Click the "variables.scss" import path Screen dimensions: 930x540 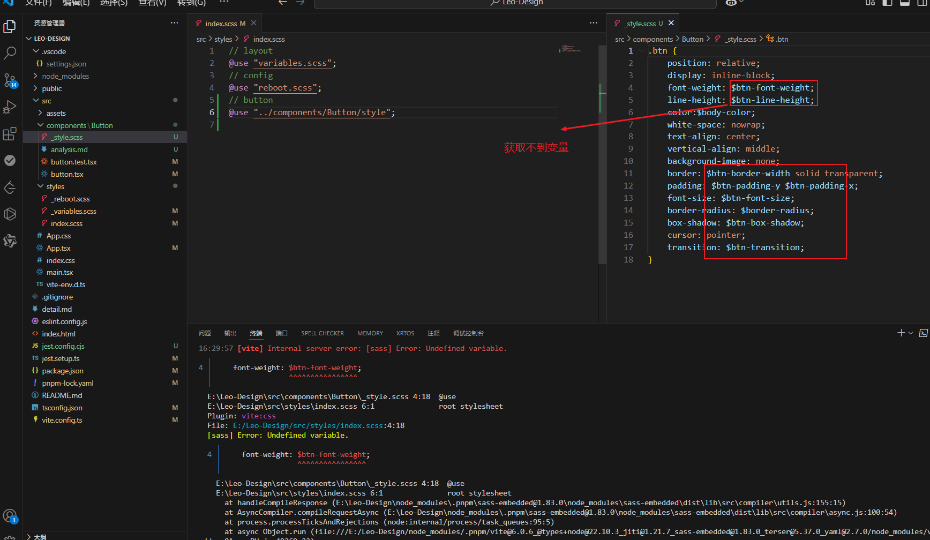pos(292,63)
